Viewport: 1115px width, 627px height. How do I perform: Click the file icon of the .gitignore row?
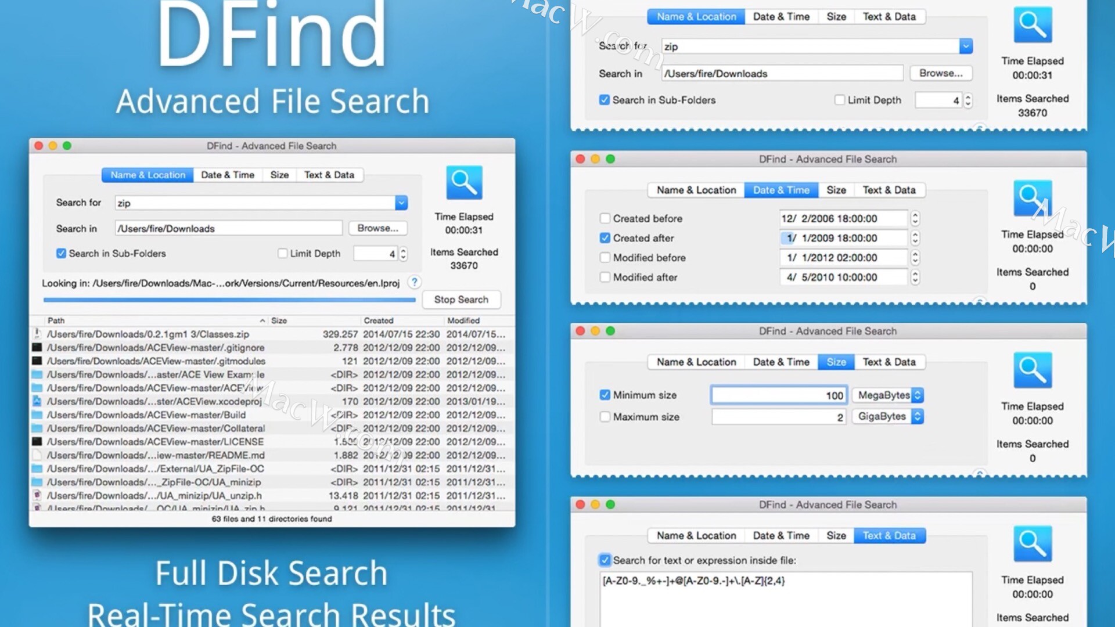coord(37,347)
